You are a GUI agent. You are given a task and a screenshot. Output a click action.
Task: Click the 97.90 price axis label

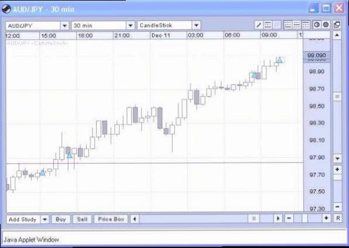(317, 158)
